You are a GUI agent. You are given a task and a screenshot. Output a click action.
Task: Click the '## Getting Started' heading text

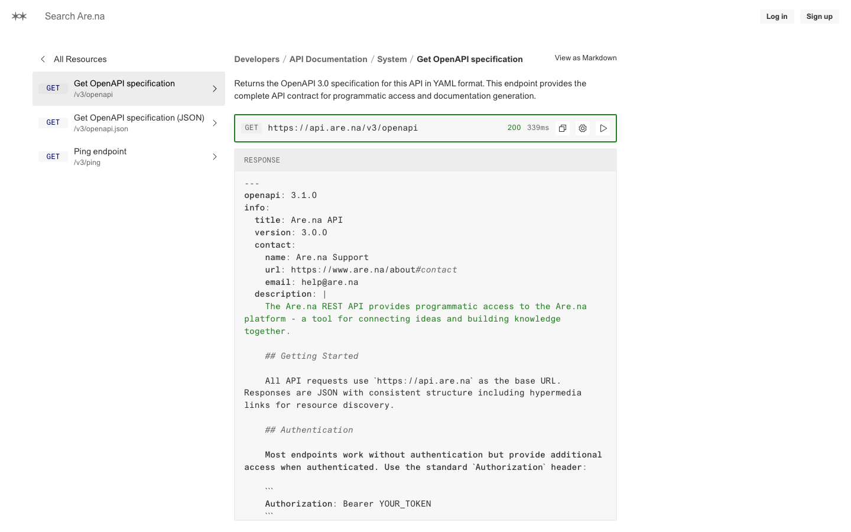(x=311, y=356)
